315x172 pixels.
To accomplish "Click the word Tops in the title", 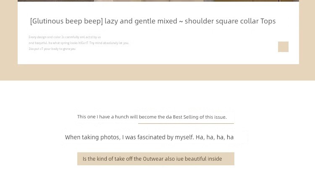I will [x=268, y=21].
